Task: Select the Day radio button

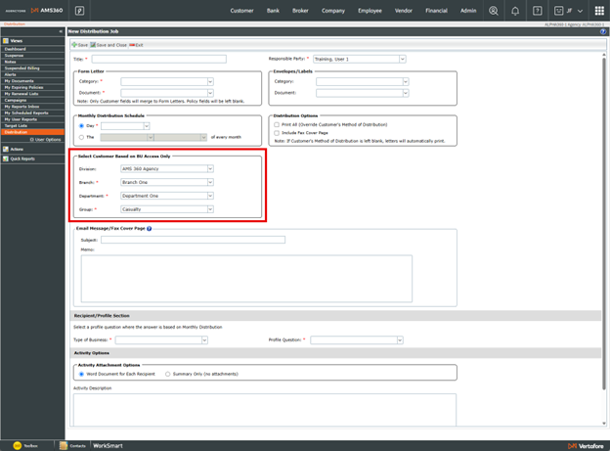Action: (81, 126)
